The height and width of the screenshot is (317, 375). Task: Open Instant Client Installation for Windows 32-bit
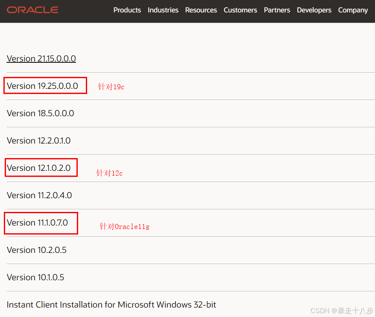click(111, 305)
